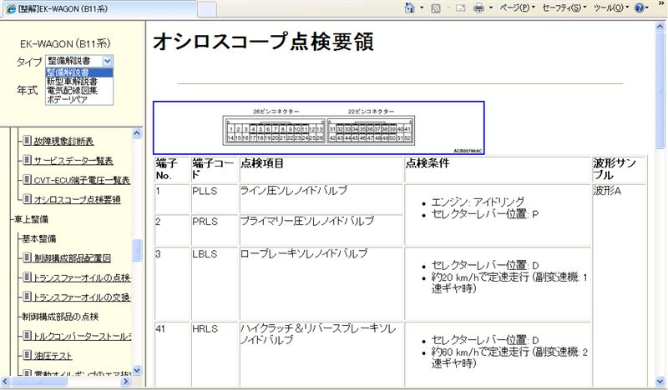Click the 基本整備 tree node
This screenshot has height=390, width=668.
38,238
